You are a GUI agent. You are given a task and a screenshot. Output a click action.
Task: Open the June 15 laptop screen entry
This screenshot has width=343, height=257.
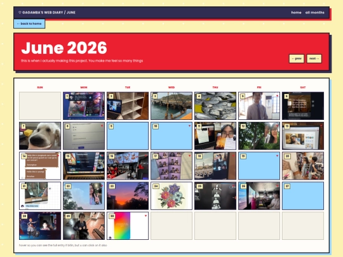pyautogui.click(x=84, y=166)
